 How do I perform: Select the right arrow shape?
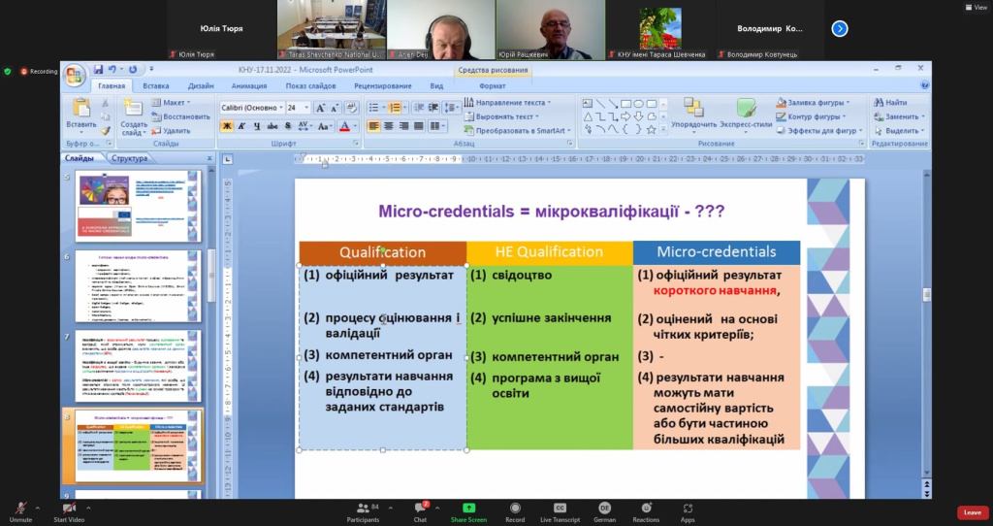(x=625, y=116)
